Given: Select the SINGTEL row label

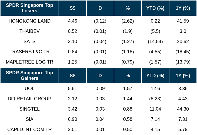Looking at the screenshot, I should (x=29, y=109).
